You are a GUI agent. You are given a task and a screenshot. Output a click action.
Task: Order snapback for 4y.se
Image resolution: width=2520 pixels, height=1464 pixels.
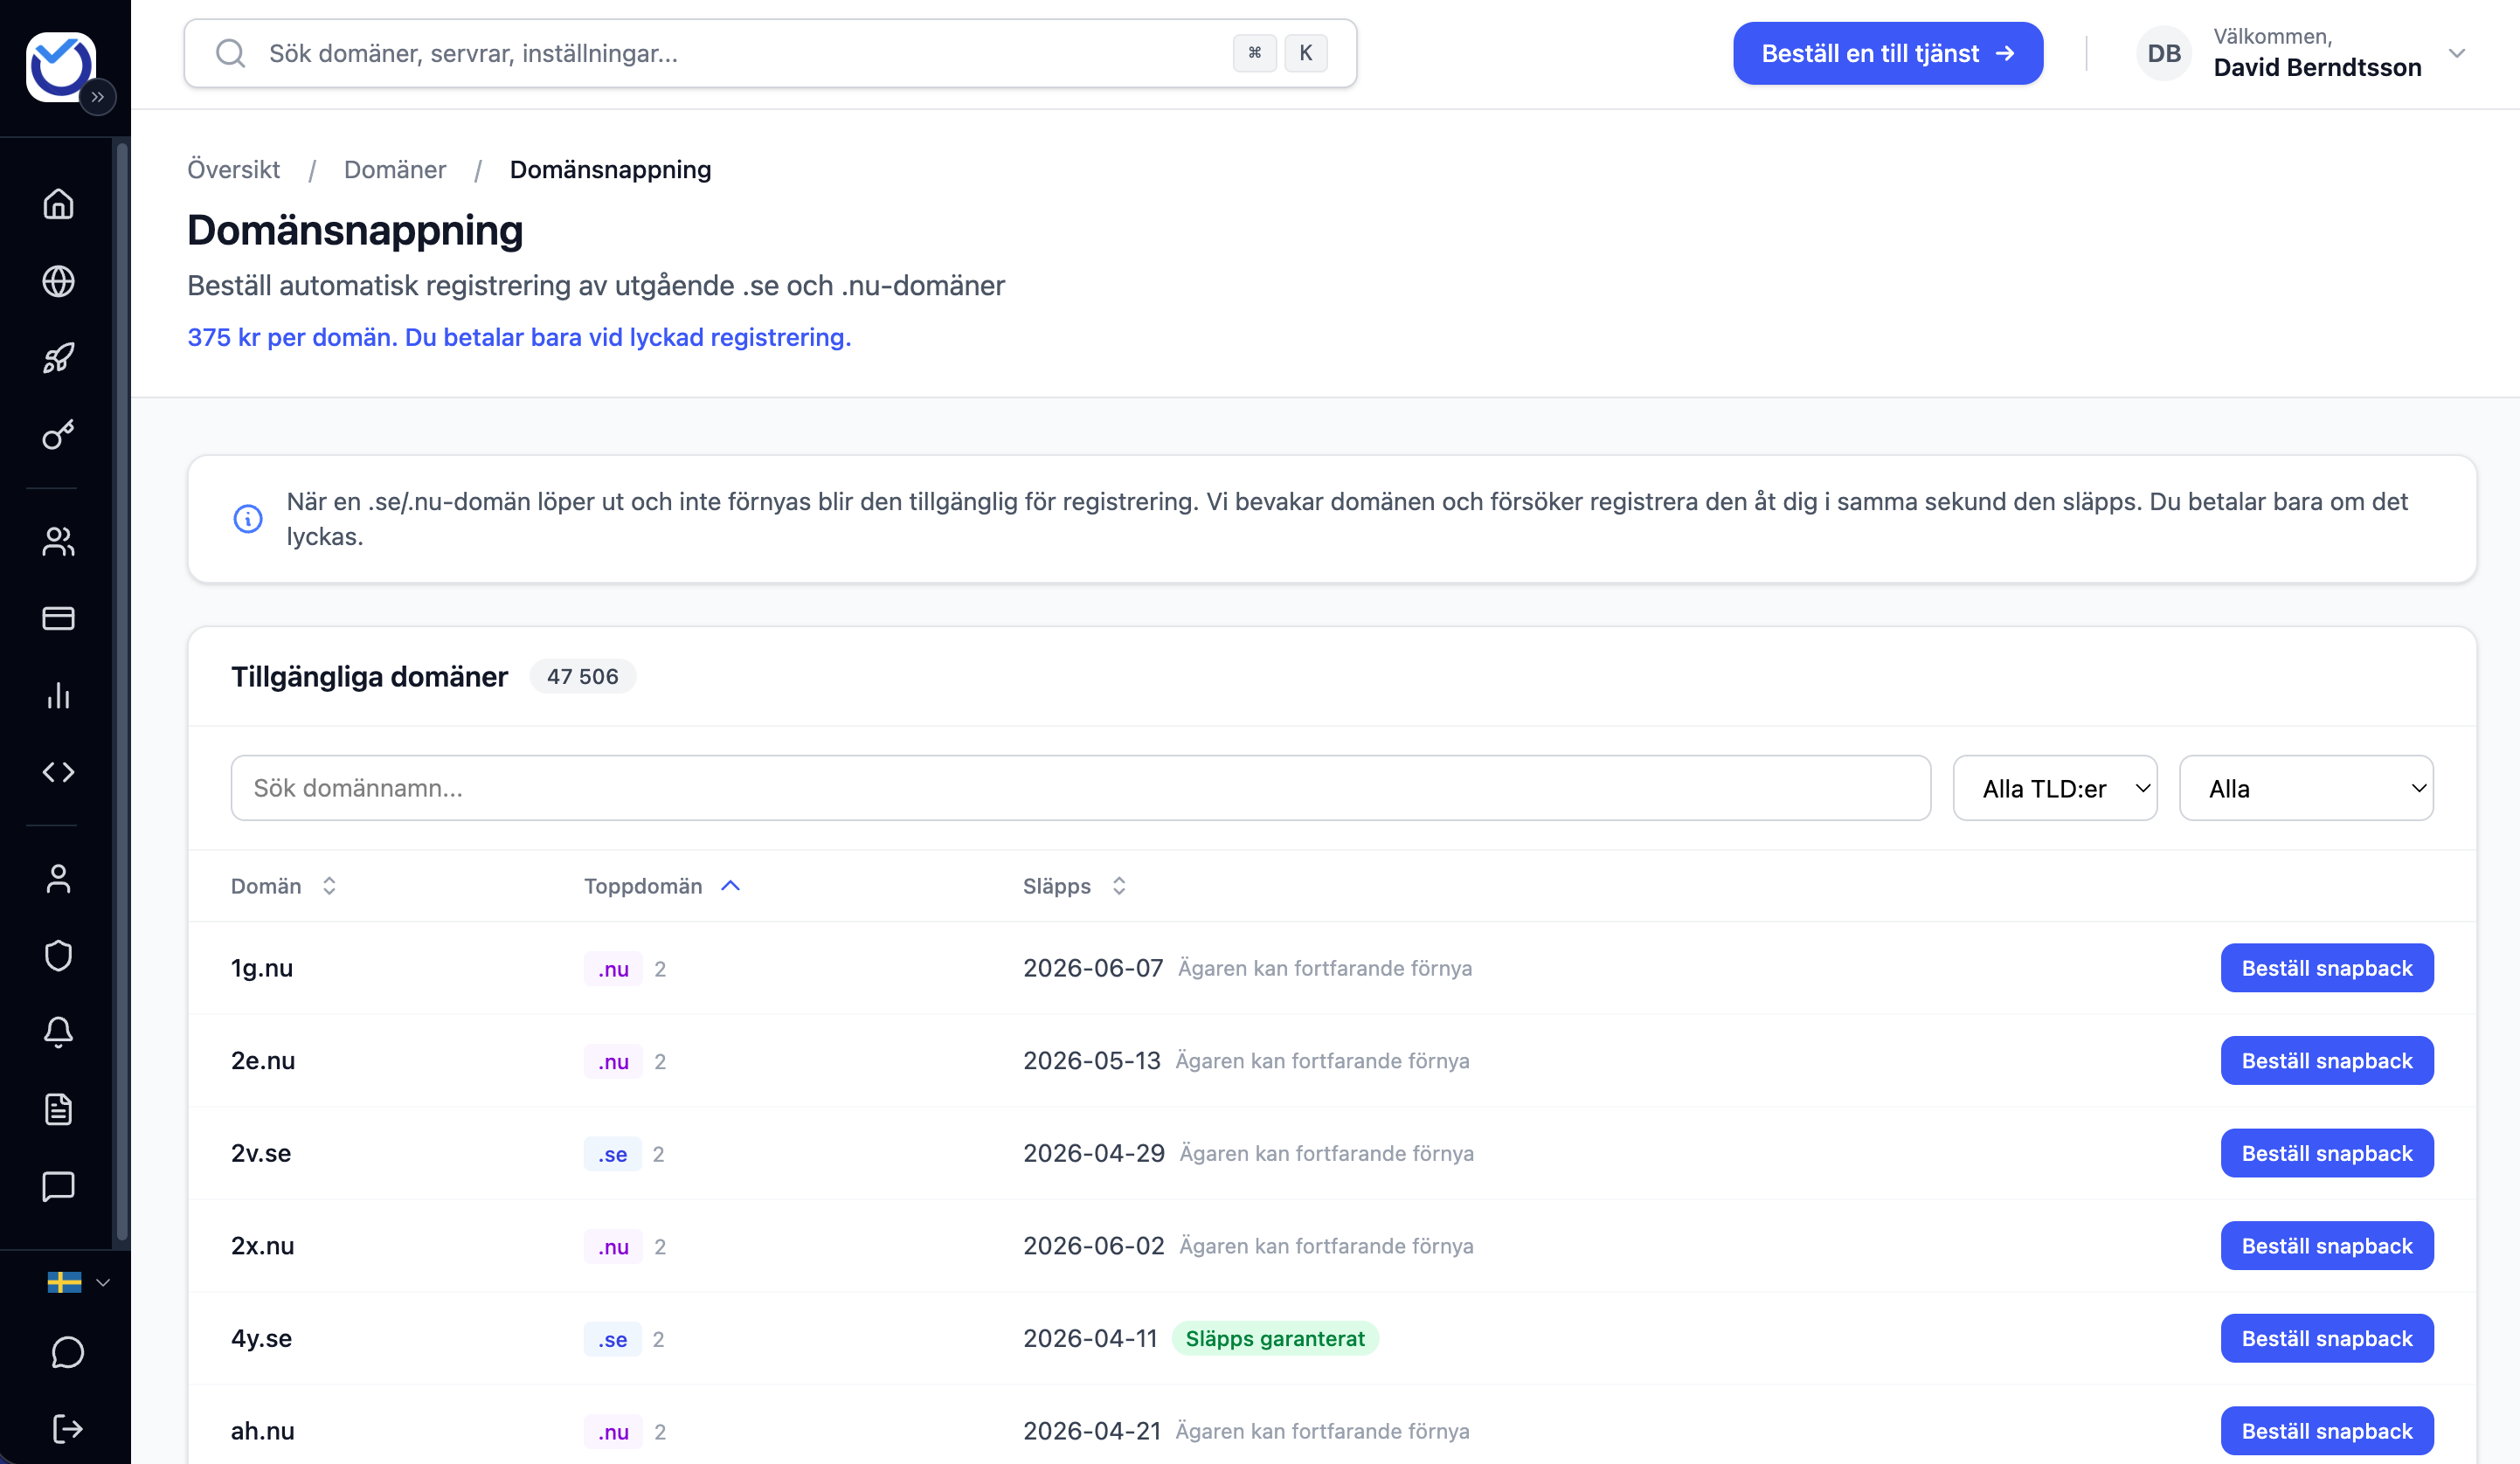2326,1338
